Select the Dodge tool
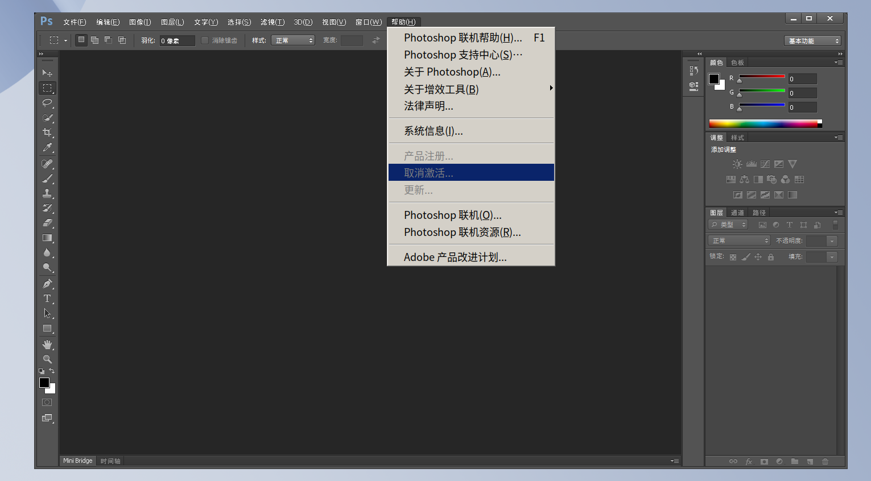Screen dimensions: 871x481 (x=47, y=267)
